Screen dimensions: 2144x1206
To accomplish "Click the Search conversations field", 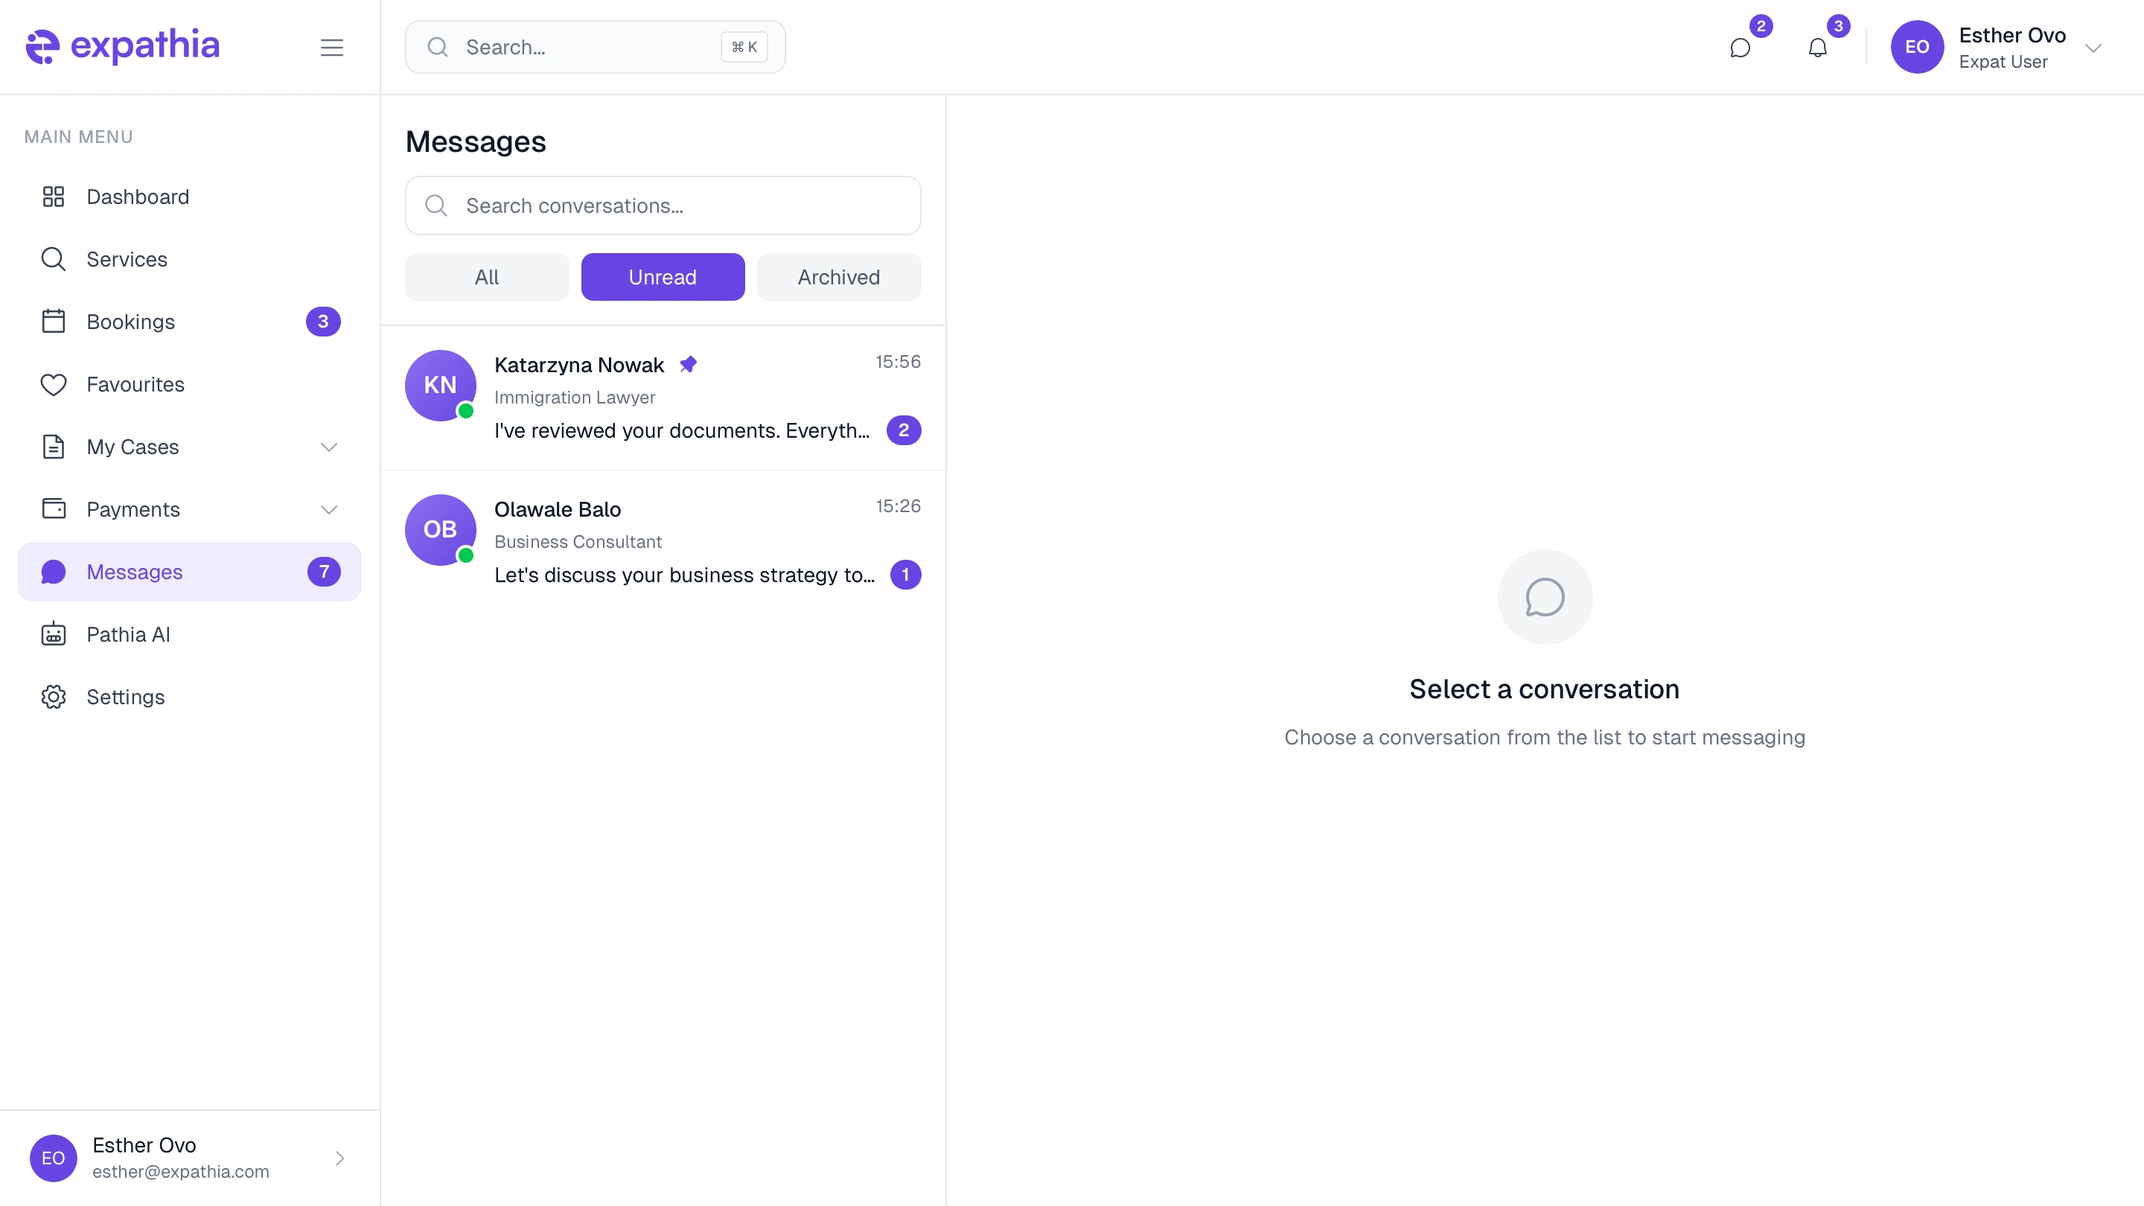I will [x=663, y=205].
